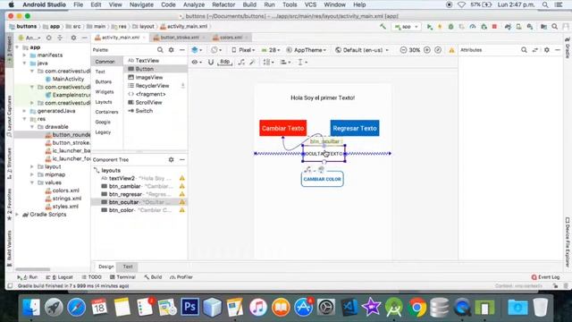Viewport: 572px width, 322px height.
Task: Zoom in on the design canvas
Action: [x=427, y=50]
